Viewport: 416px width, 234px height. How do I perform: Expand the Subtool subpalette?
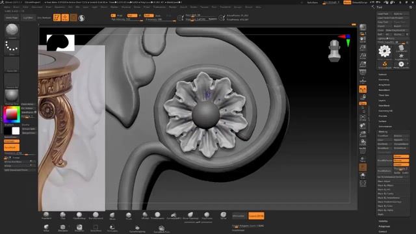383,75
